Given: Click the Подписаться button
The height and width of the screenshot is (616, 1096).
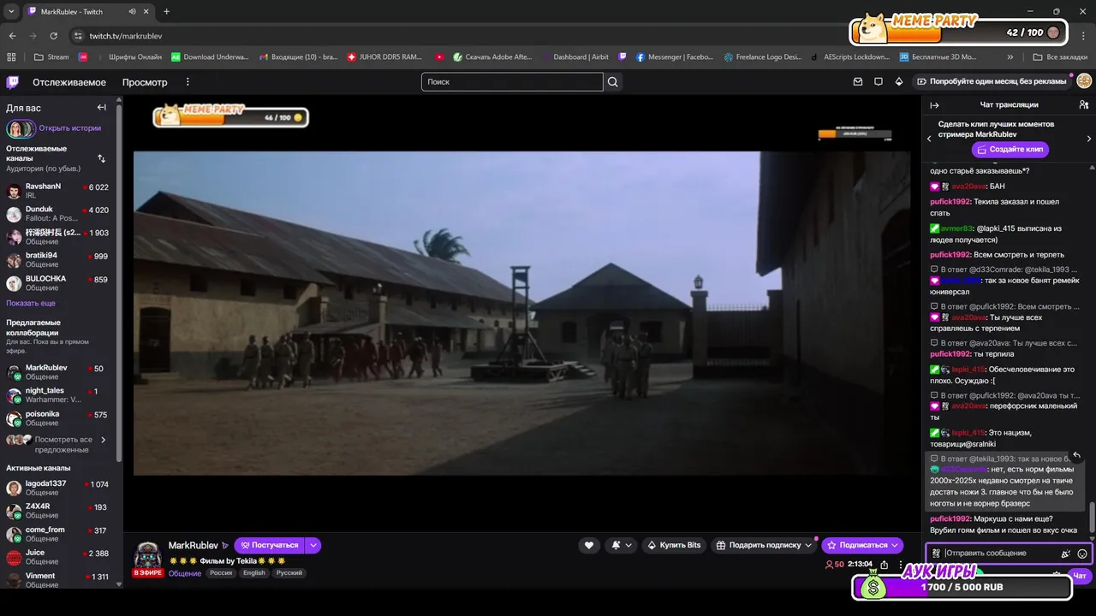Looking at the screenshot, I should coord(862,545).
